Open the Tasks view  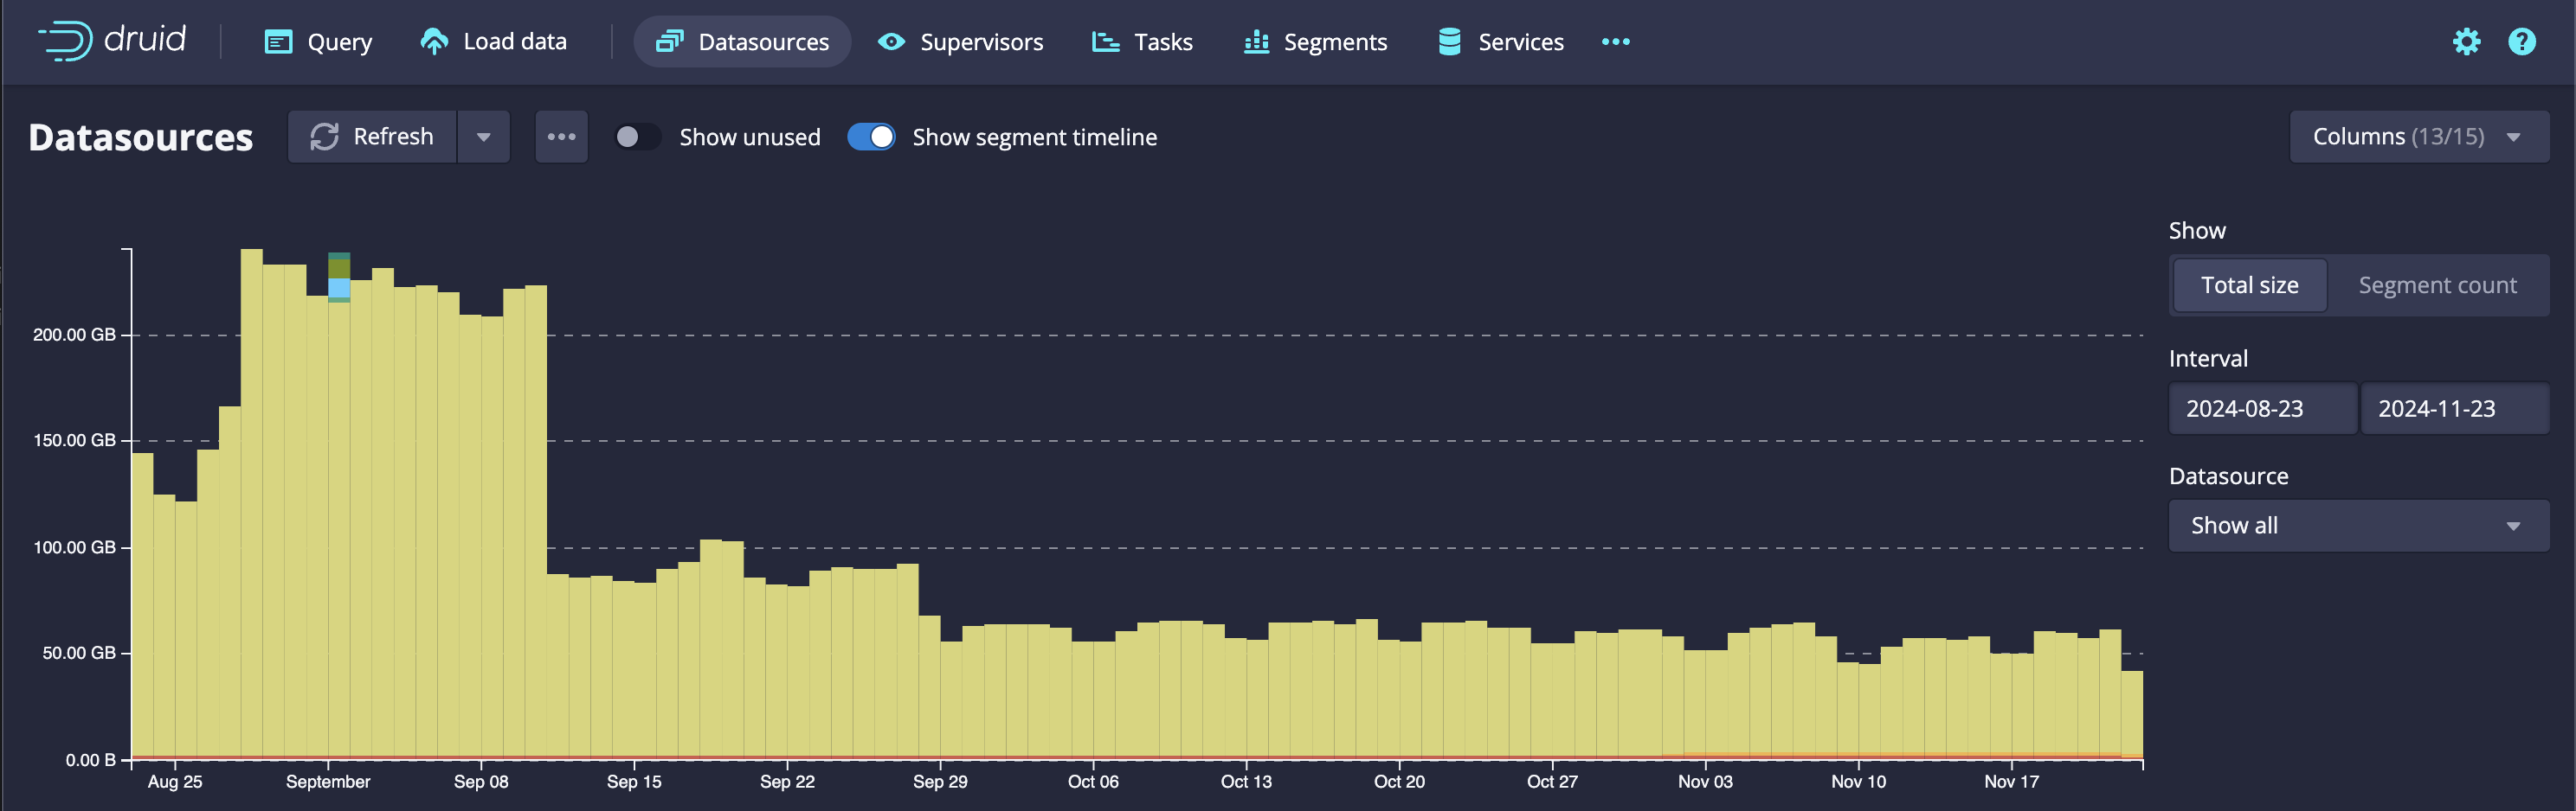(x=1142, y=42)
